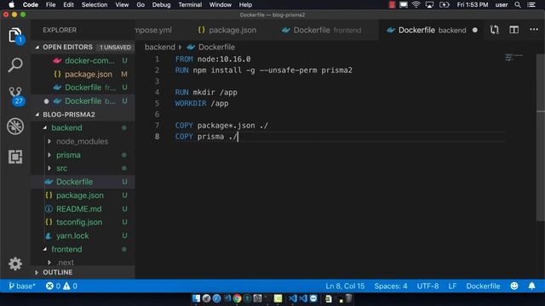The image size is (545, 306).
Task: Open tsconfig.json in the file tree
Action: click(x=83, y=222)
